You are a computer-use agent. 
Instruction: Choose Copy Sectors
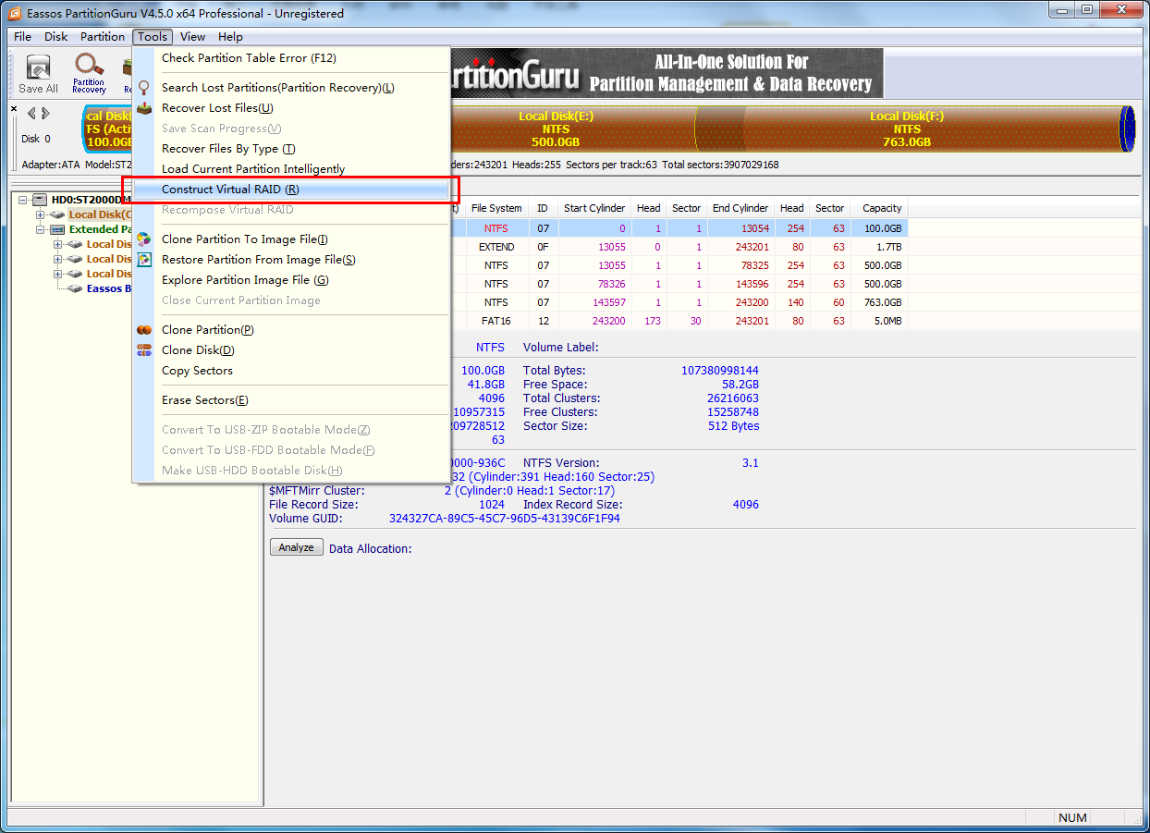[291, 371]
